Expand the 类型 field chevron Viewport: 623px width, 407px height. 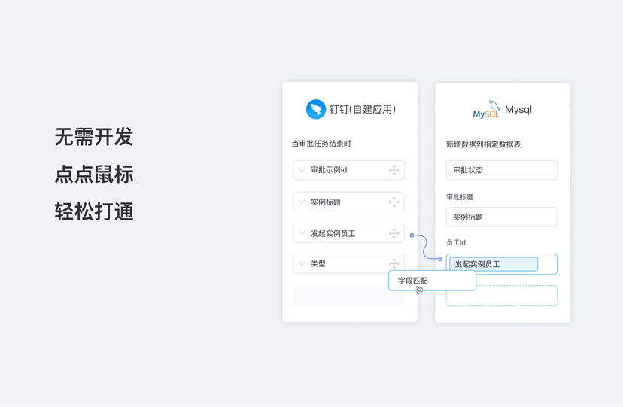click(302, 263)
